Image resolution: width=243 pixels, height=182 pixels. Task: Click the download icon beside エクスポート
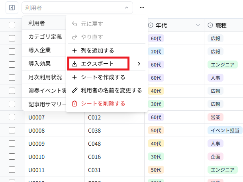pyautogui.click(x=74, y=64)
